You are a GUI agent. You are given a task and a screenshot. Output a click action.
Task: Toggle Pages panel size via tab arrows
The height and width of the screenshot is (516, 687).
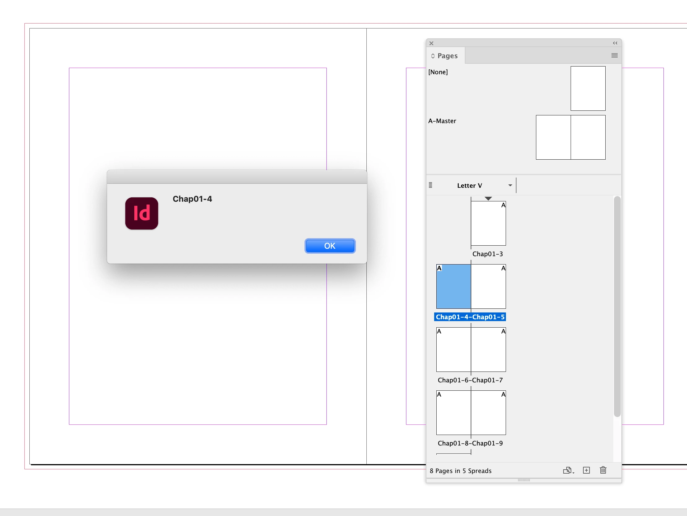coord(433,56)
